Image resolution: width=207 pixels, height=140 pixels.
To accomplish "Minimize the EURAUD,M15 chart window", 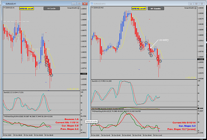I will pyautogui.click(x=191, y=4).
